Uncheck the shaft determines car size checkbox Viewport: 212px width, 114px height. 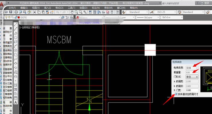[x=176, y=94]
